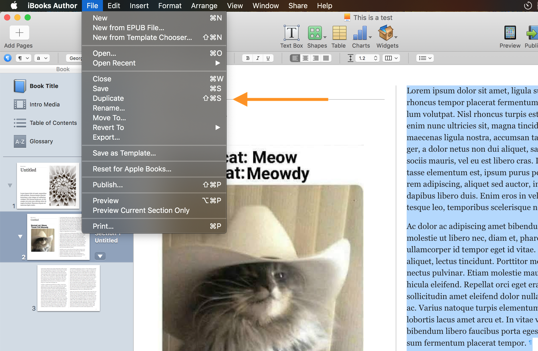Image resolution: width=538 pixels, height=351 pixels.
Task: Choose New from EPUB File
Action: (x=154, y=28)
